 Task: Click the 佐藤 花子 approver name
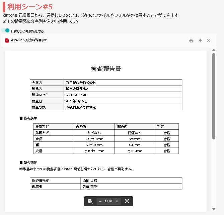[90, 187]
